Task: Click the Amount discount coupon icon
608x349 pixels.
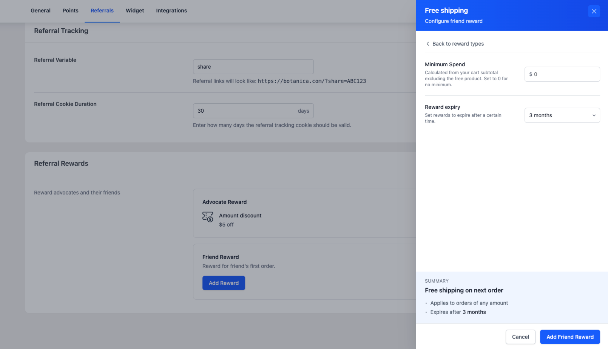Action: point(208,217)
